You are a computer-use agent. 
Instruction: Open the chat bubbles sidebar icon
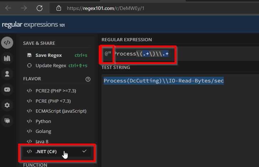(7, 121)
